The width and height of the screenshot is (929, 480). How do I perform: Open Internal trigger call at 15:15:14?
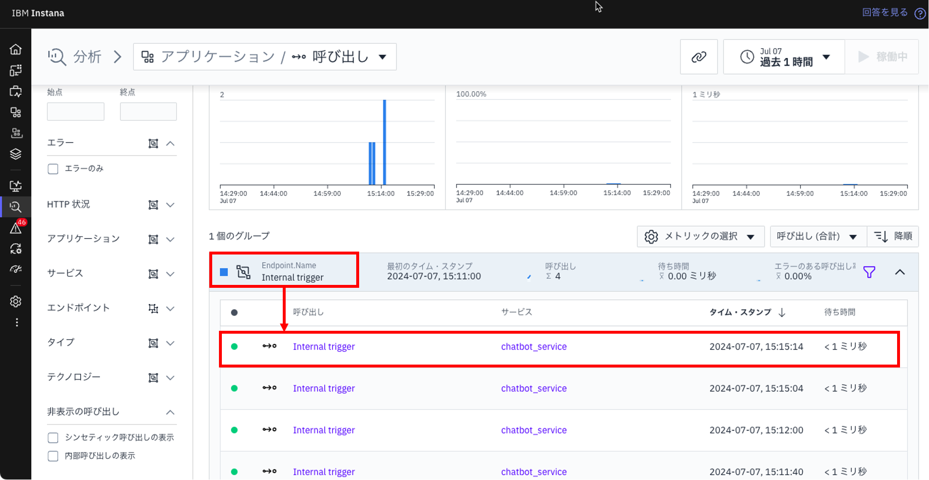323,347
